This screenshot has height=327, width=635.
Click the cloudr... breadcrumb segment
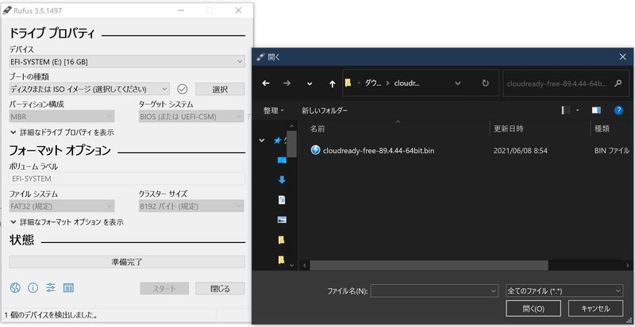(406, 83)
